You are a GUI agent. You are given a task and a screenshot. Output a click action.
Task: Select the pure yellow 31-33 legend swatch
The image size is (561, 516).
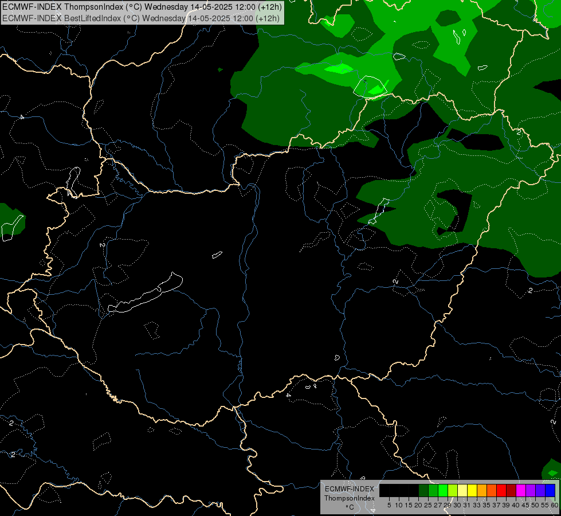click(472, 490)
